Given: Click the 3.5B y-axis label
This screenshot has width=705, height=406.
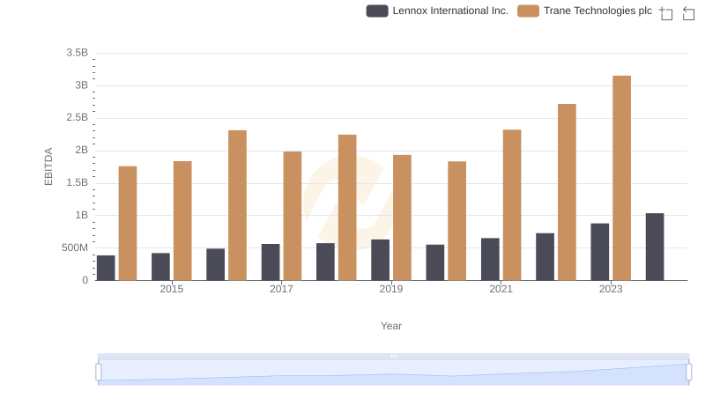Looking at the screenshot, I should pyautogui.click(x=78, y=53).
